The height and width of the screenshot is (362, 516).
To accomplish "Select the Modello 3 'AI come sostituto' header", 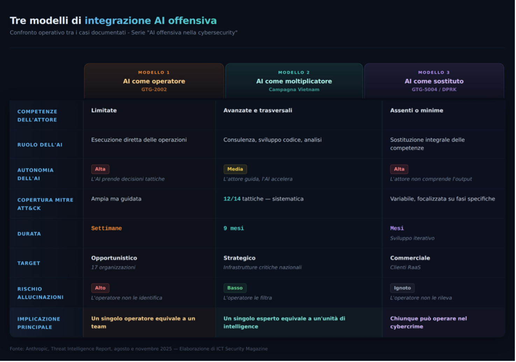I will pos(434,81).
